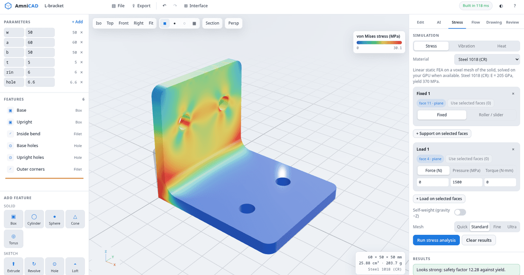
Task: Choose the Revolve sketch tool
Action: click(34, 266)
